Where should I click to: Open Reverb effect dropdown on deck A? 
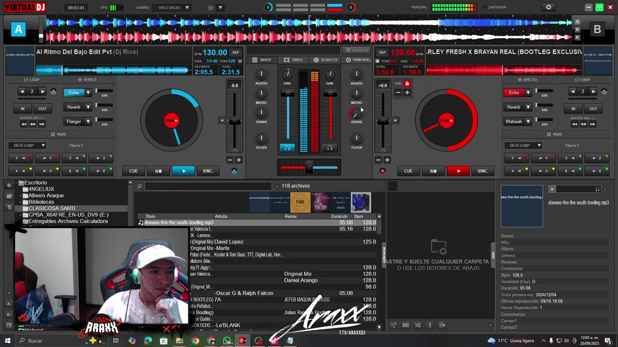tap(88, 107)
